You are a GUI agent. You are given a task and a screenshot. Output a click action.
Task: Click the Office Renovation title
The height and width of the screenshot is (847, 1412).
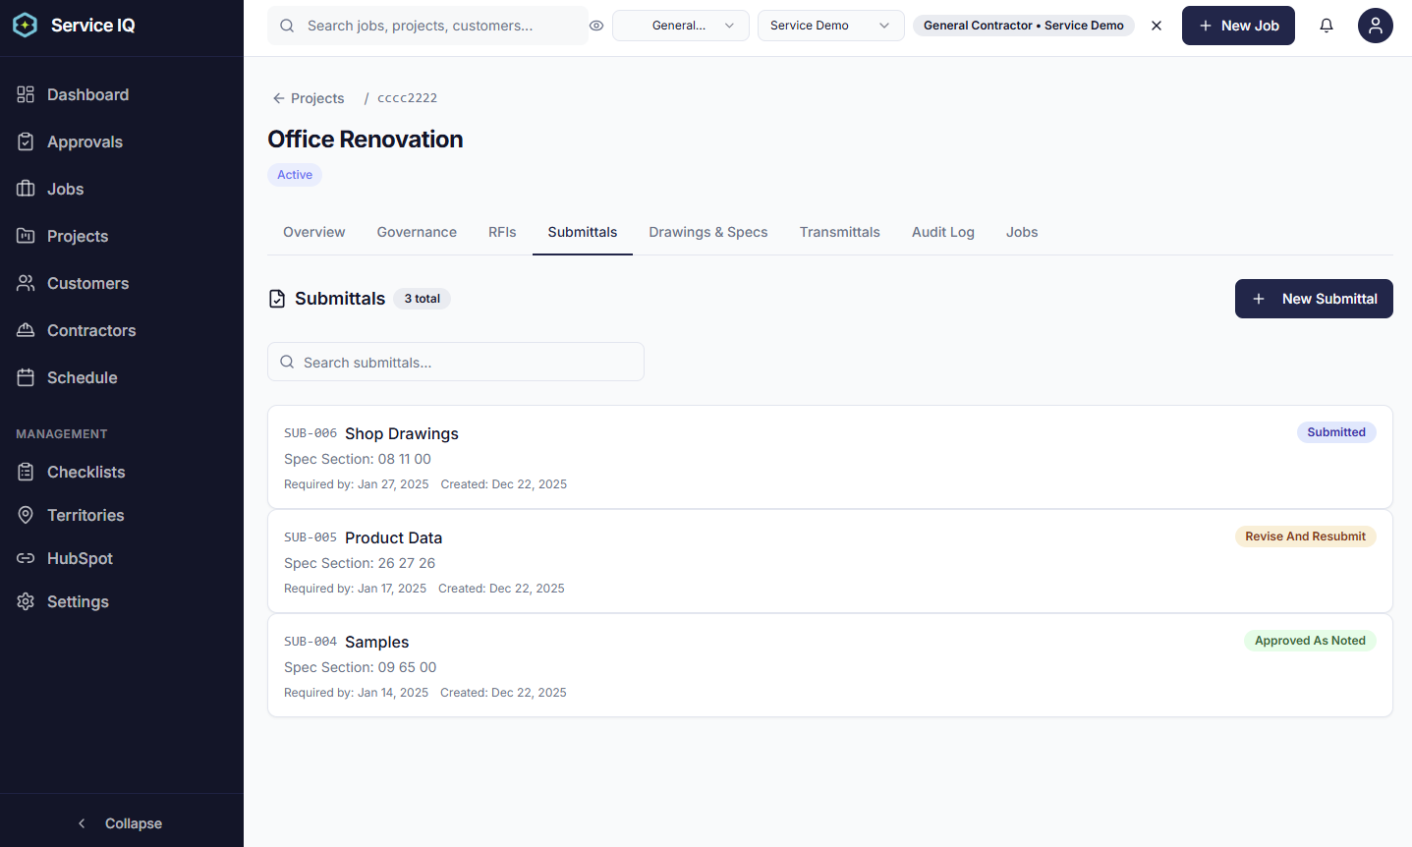pyautogui.click(x=366, y=140)
